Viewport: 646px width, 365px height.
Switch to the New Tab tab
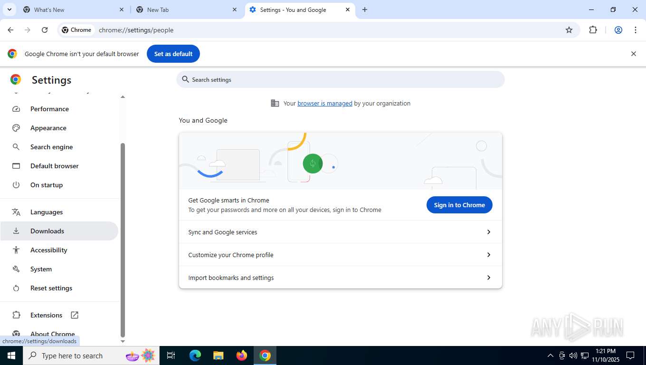tap(187, 10)
